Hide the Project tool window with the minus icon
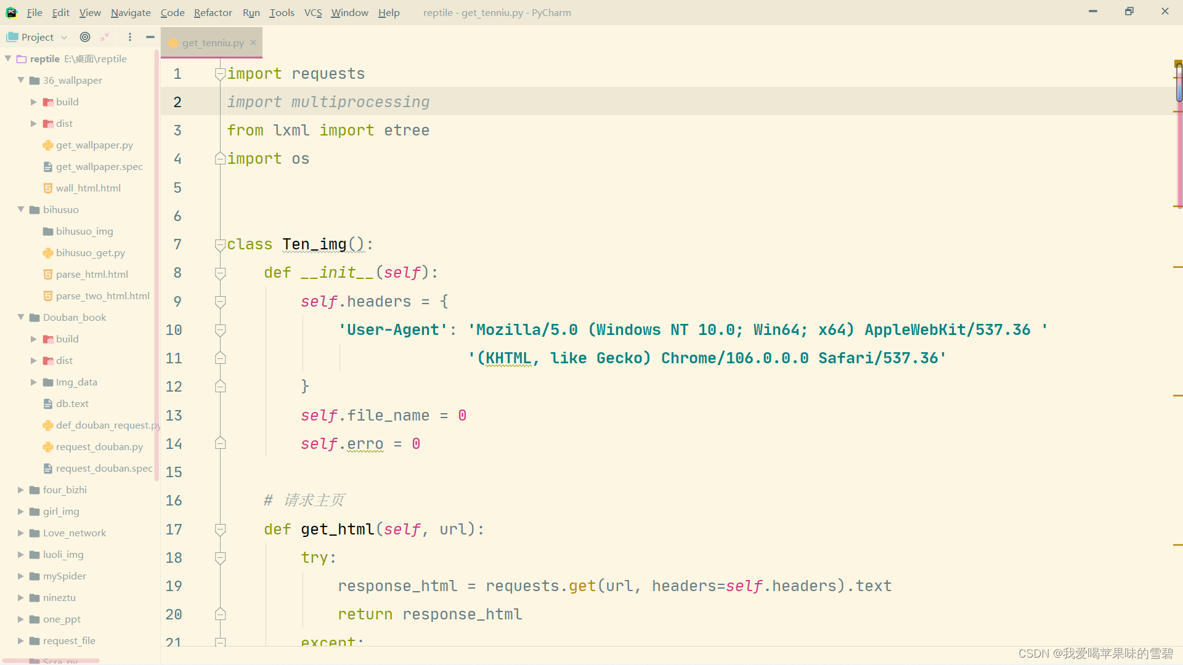The image size is (1183, 665). 150,37
